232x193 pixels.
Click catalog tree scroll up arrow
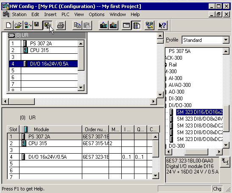coord(226,51)
